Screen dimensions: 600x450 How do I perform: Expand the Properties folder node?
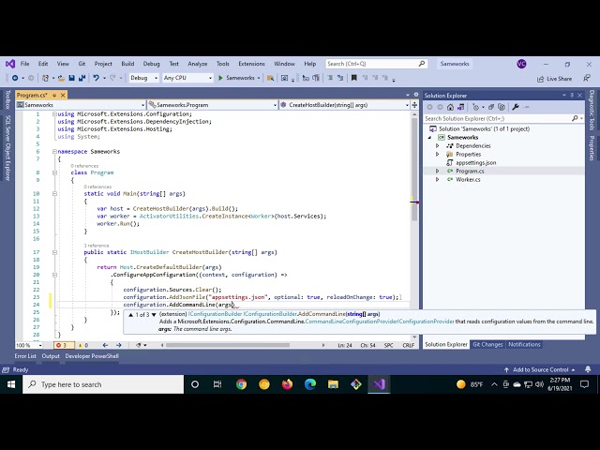438,154
